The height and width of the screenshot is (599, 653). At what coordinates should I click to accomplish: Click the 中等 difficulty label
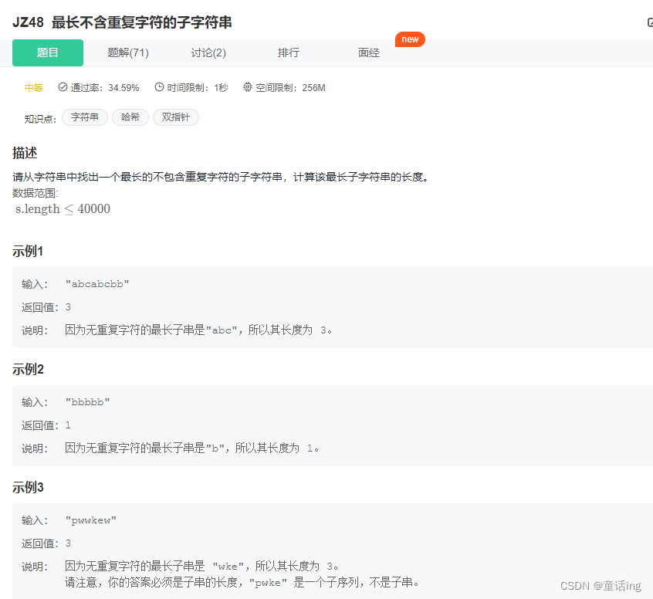34,87
